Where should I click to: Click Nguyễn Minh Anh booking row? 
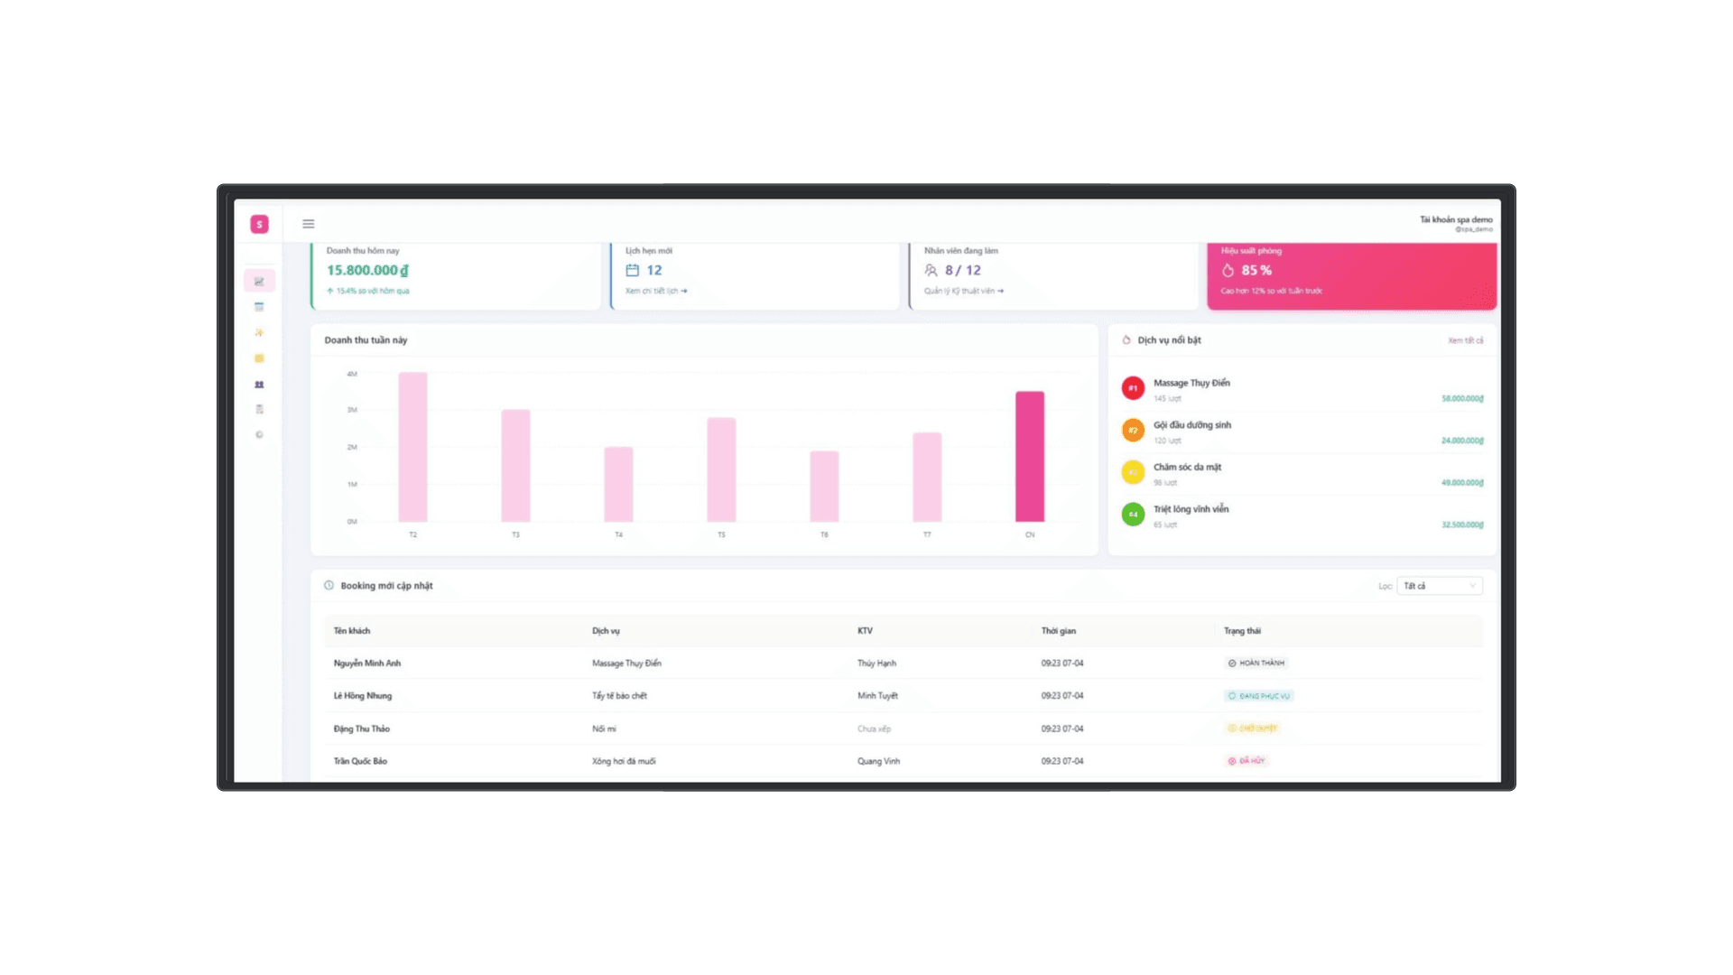click(367, 664)
